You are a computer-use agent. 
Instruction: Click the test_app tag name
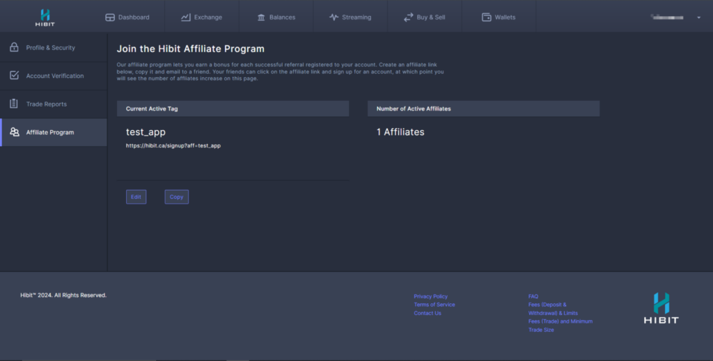[x=146, y=132]
